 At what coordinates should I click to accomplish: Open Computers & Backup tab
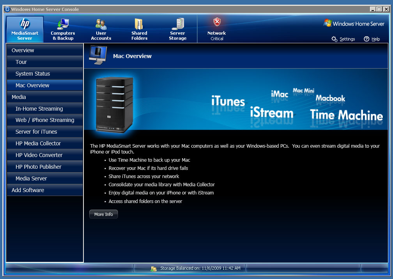pyautogui.click(x=63, y=29)
